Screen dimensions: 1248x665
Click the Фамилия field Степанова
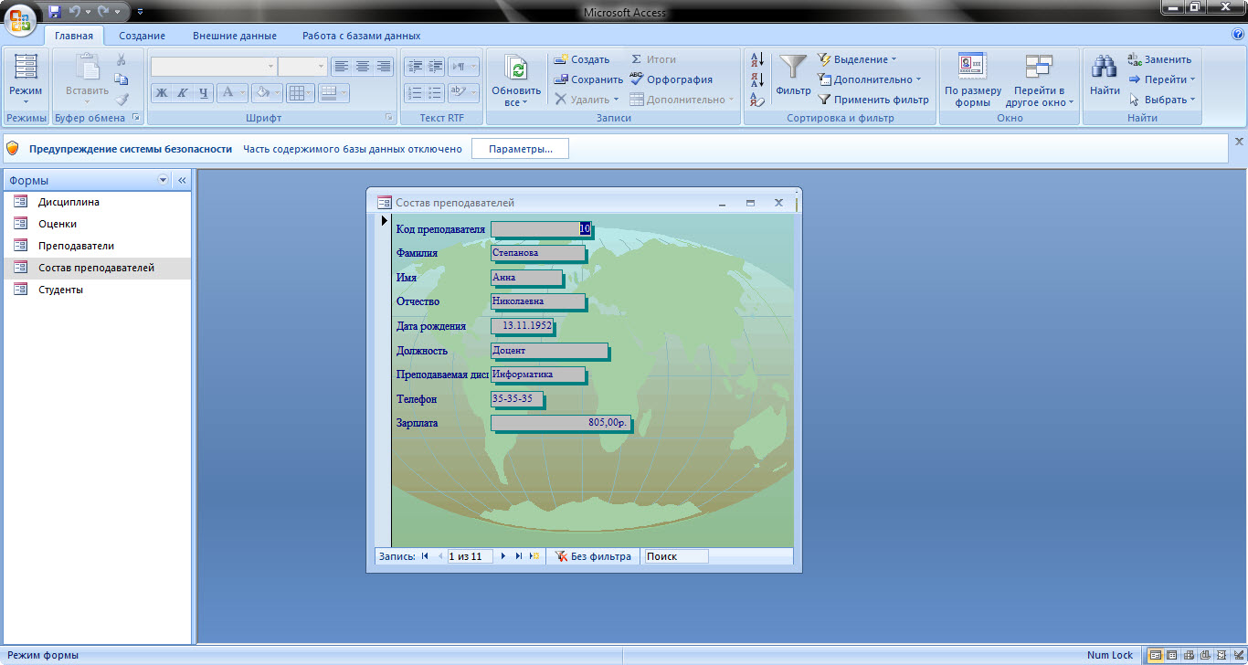536,252
